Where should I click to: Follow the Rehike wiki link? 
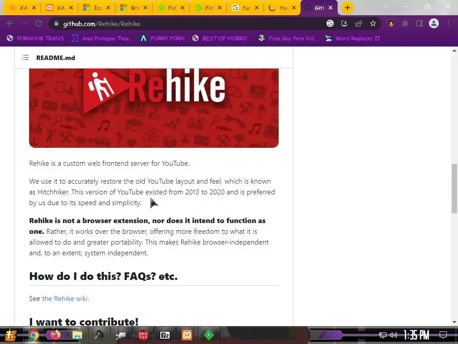pos(65,299)
